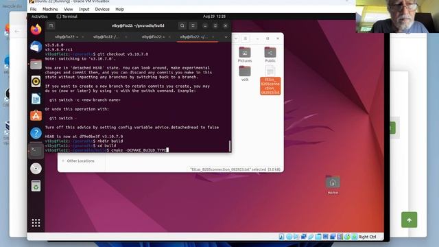Screen dimensions: 439x247
Task: Open the Pictures folder in Files
Action: point(245,55)
